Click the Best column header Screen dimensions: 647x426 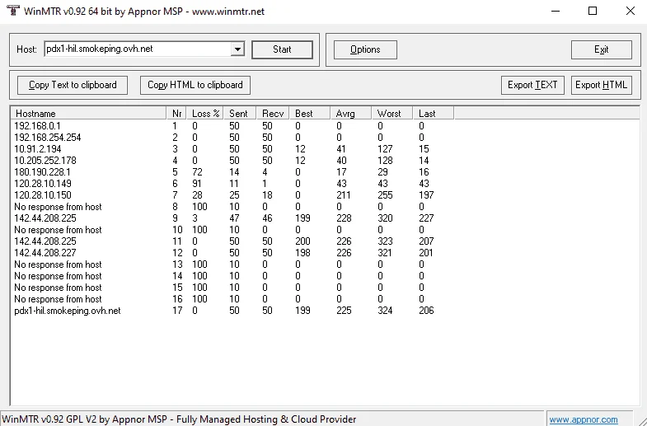(x=309, y=114)
